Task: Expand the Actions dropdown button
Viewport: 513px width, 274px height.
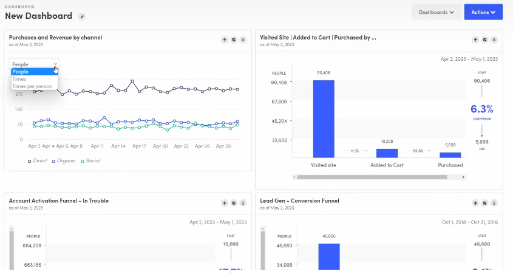Action: (x=483, y=12)
